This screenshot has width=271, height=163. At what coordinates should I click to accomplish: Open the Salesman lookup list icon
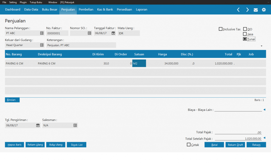pyautogui.click(x=75, y=125)
